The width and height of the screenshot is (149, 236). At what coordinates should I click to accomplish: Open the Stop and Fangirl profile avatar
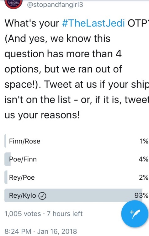tap(14, 4)
